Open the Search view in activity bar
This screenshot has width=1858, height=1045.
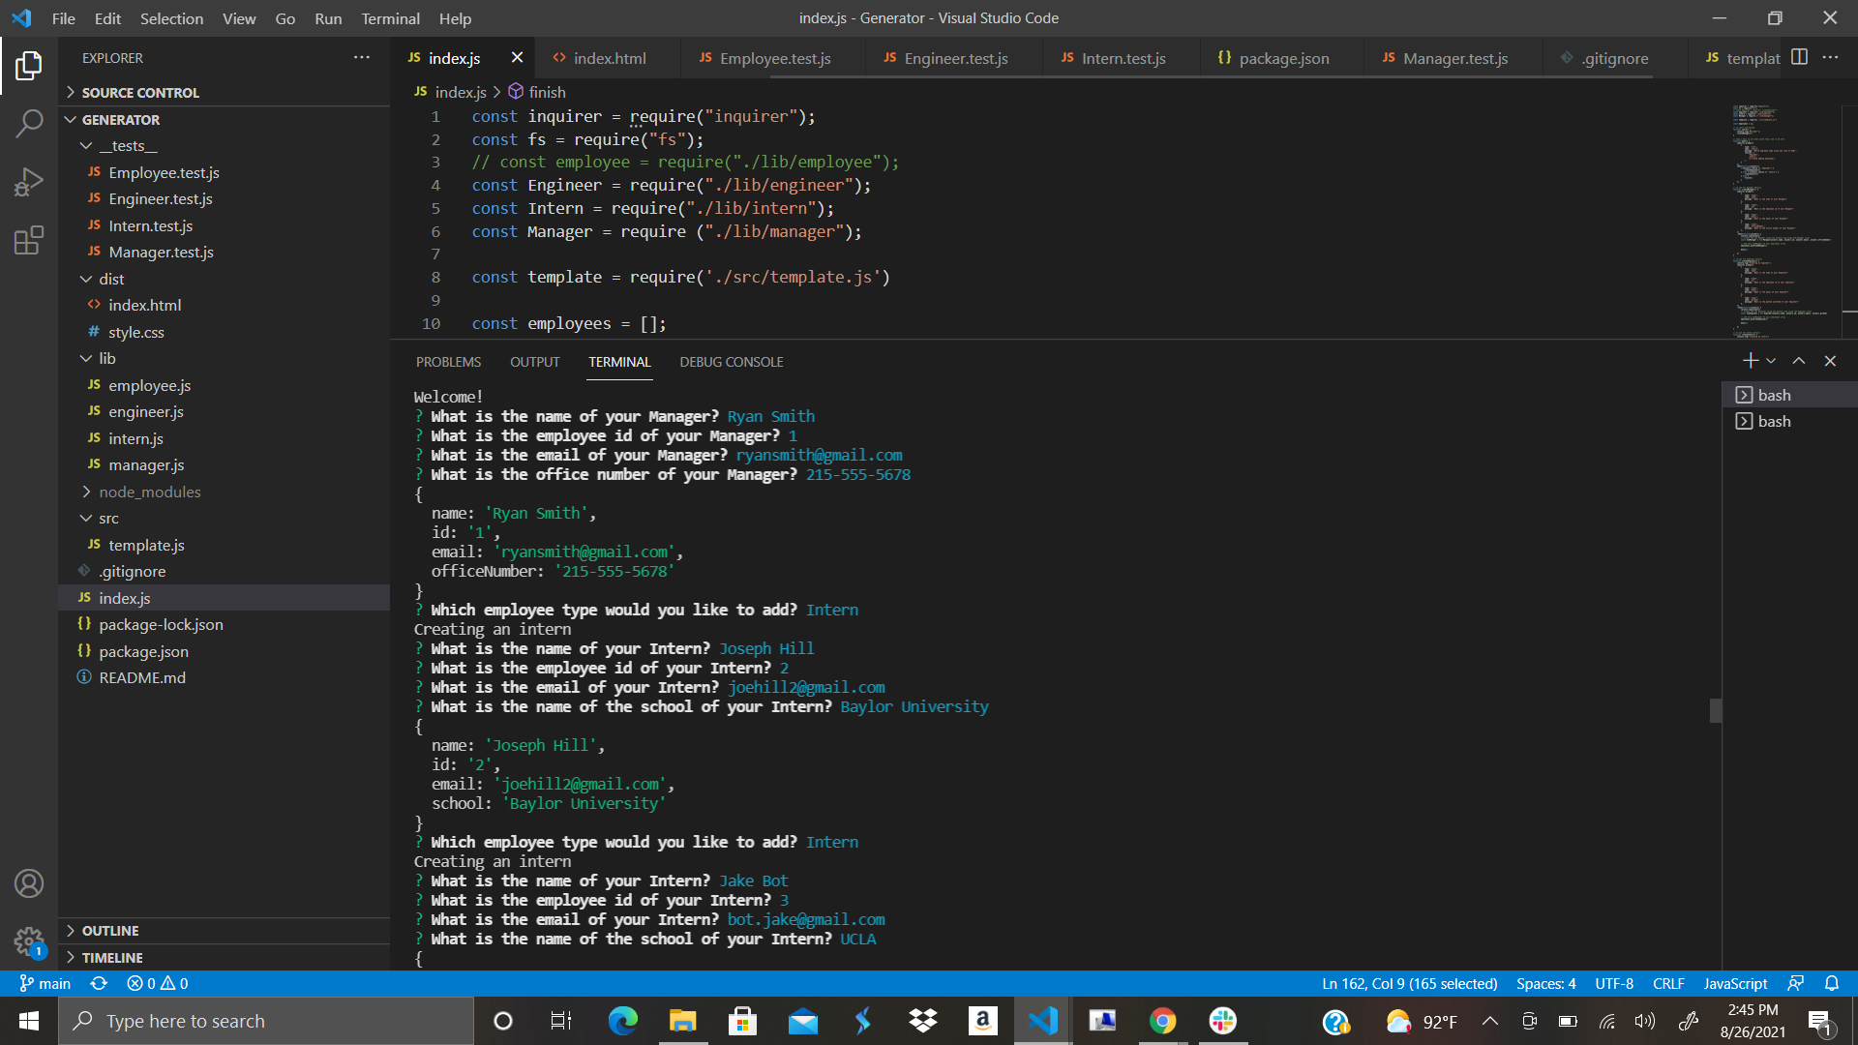click(29, 123)
